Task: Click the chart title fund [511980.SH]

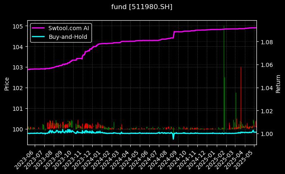Action: click(142, 7)
